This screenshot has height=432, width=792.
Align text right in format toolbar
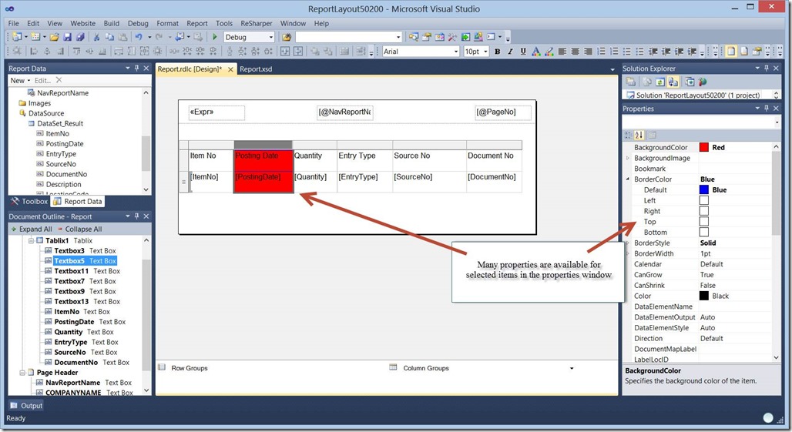(x=588, y=52)
